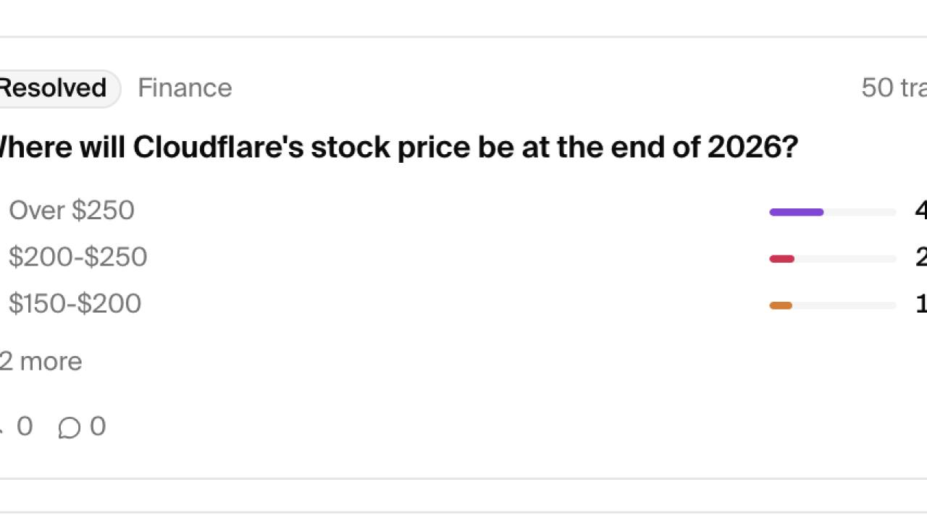This screenshot has width=927, height=521.
Task: Select the $150-$200 option
Action: click(75, 303)
